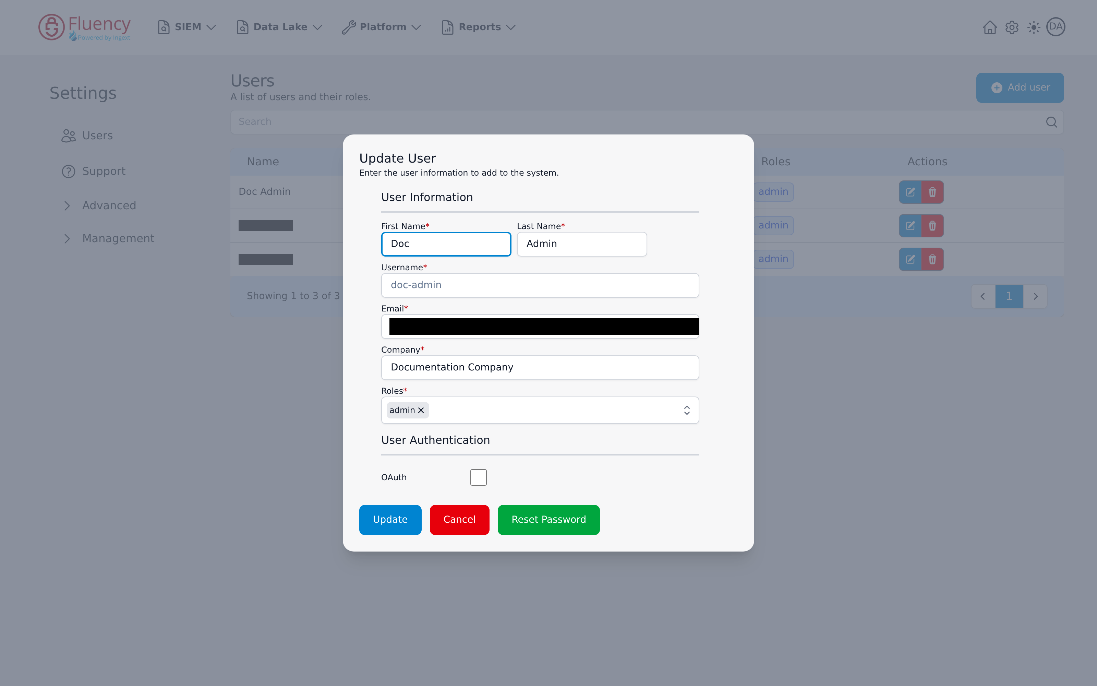1097x686 pixels.
Task: Click the search magnifier icon
Action: [1052, 122]
